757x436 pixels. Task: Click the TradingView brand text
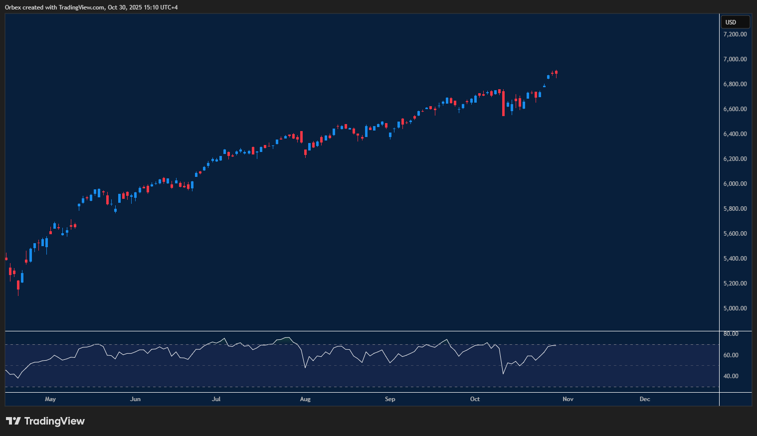(54, 421)
